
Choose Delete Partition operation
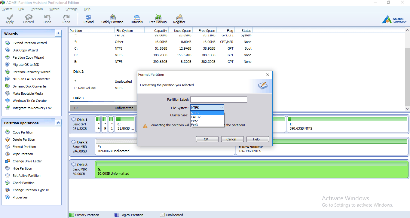tap(20, 140)
